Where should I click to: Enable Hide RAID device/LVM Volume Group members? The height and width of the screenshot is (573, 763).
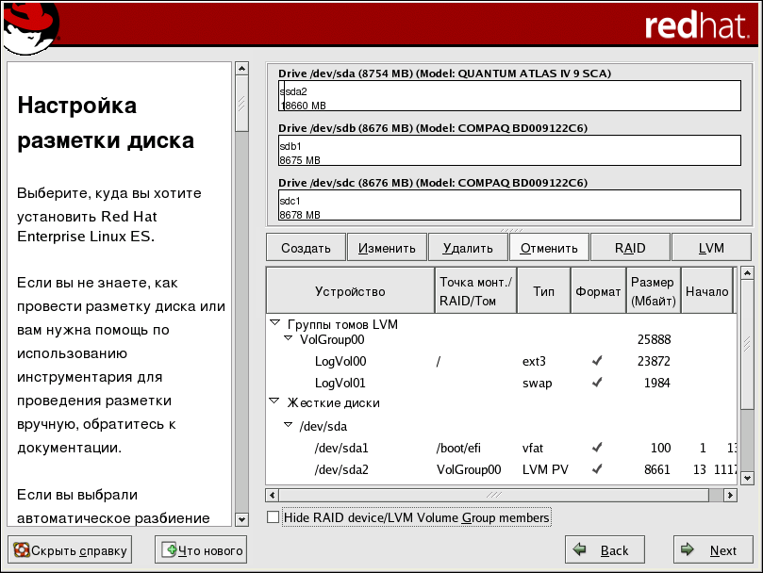pyautogui.click(x=274, y=517)
